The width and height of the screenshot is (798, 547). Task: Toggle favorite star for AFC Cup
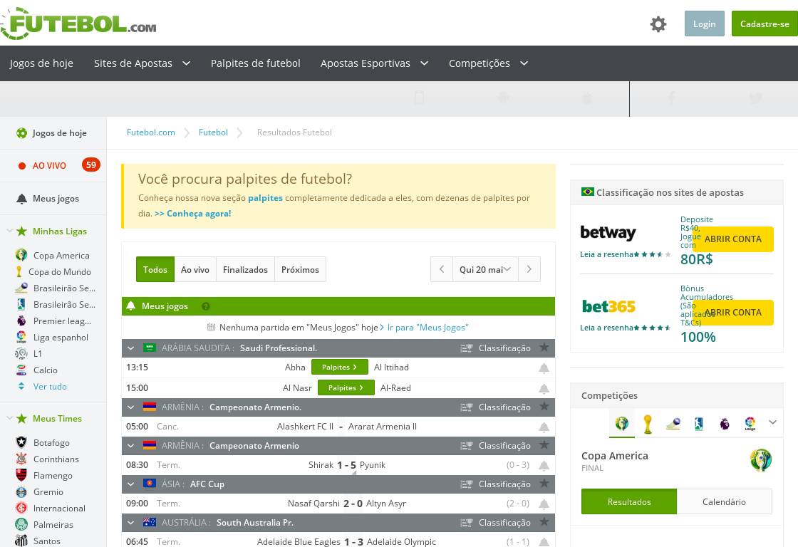[544, 484]
